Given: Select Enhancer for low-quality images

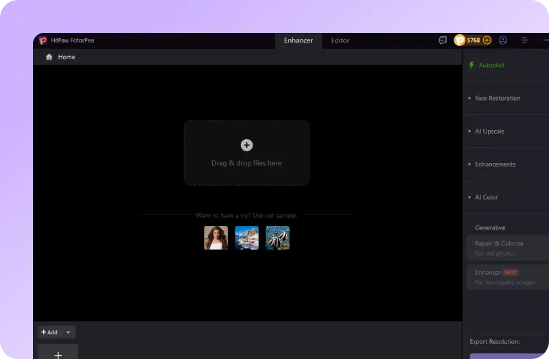Looking at the screenshot, I should [x=508, y=277].
